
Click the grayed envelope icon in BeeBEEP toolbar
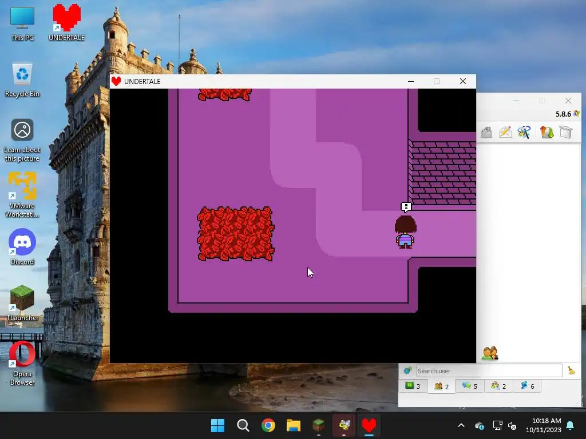[486, 132]
